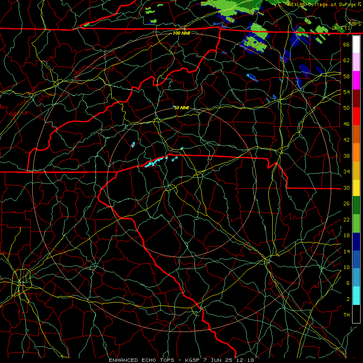Click the legend value '34'
Screen dimensions: 363x363
pos(346,172)
